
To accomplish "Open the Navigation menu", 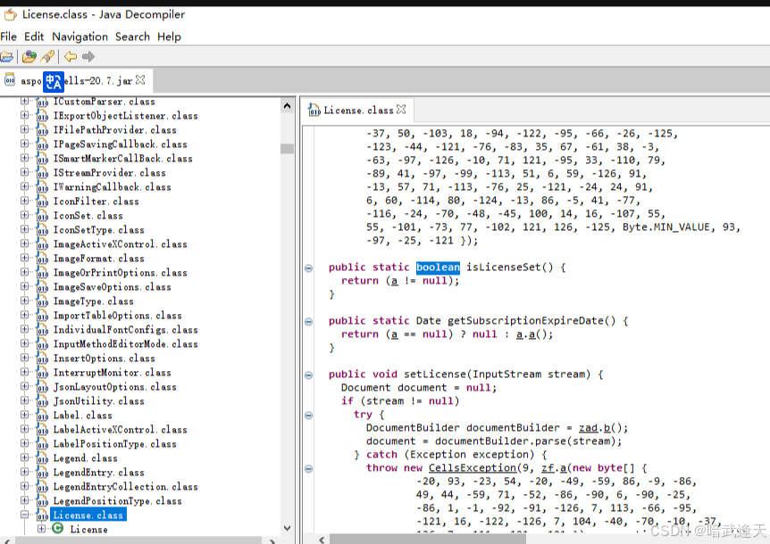I will click(80, 37).
